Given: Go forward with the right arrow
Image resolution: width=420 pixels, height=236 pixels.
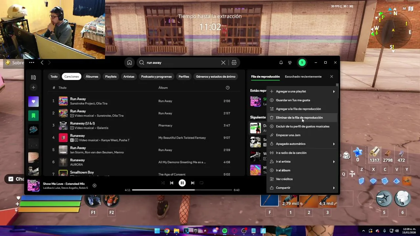Looking at the screenshot, I should coord(49,63).
